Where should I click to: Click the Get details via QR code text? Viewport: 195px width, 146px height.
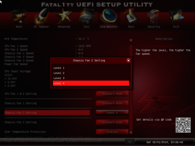pos(154,120)
